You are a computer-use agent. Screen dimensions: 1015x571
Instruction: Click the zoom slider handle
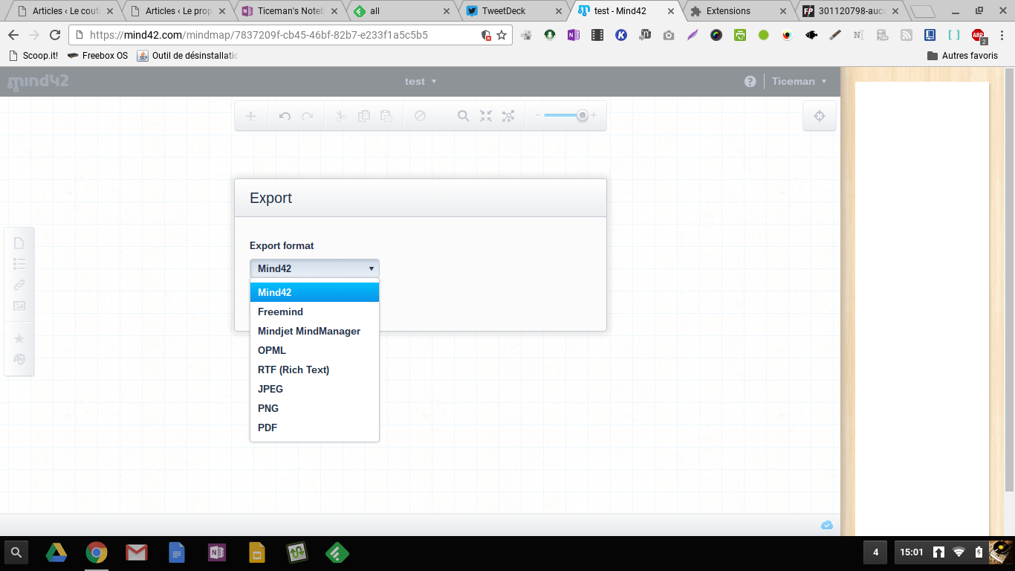583,115
